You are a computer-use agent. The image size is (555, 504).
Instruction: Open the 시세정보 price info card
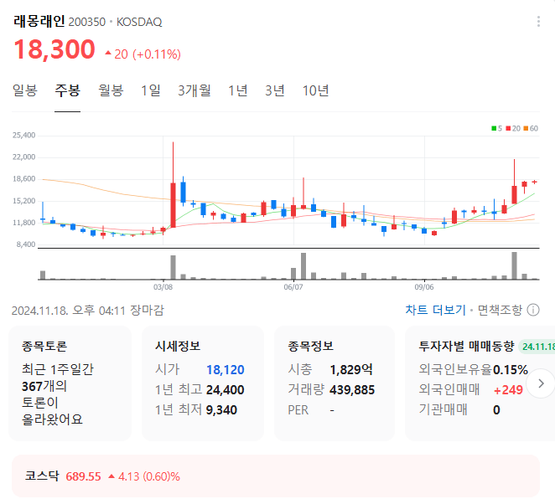click(x=203, y=383)
